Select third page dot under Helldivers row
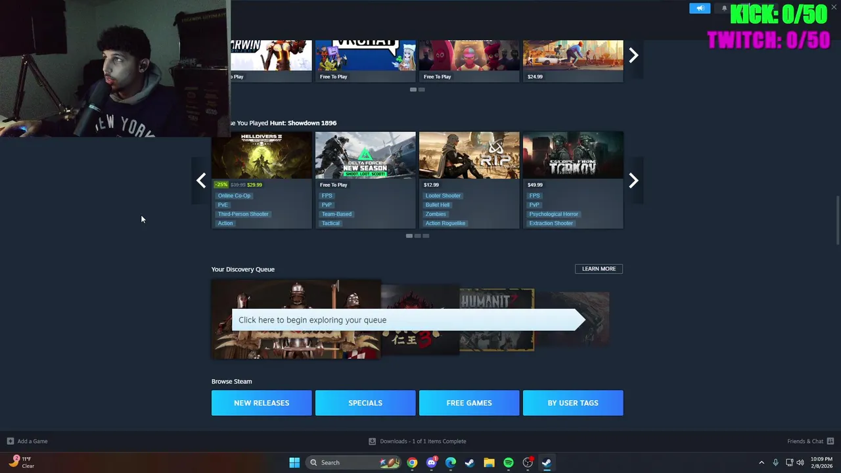Screen dimensions: 841x473 pos(426,236)
